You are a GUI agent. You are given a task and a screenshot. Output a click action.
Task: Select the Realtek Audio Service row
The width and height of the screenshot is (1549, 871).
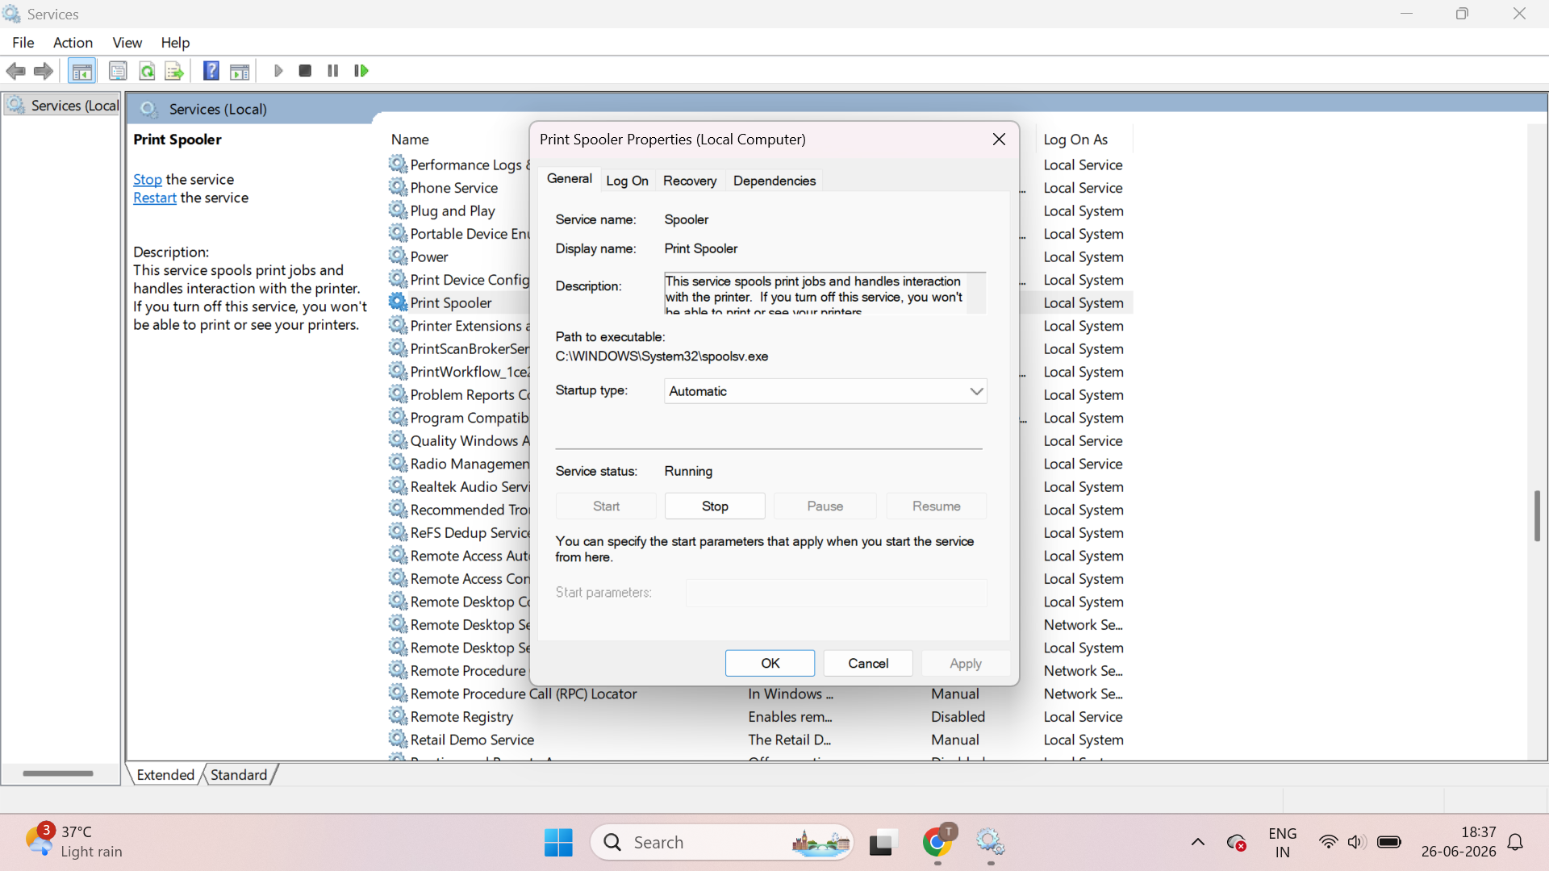tap(458, 486)
